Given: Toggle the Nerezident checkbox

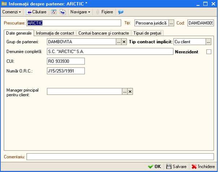Looking at the screenshot, I should point(209,52).
